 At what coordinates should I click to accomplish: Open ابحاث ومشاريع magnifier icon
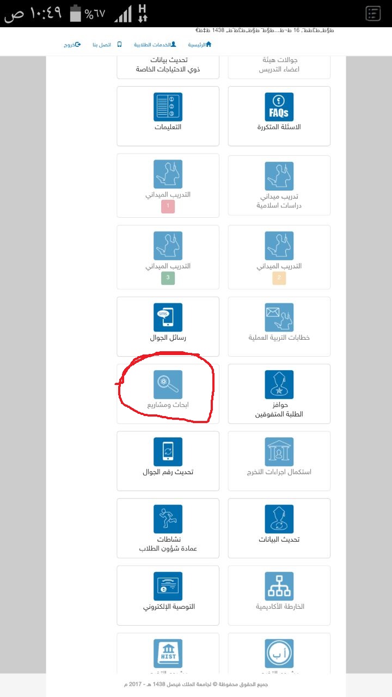click(168, 384)
